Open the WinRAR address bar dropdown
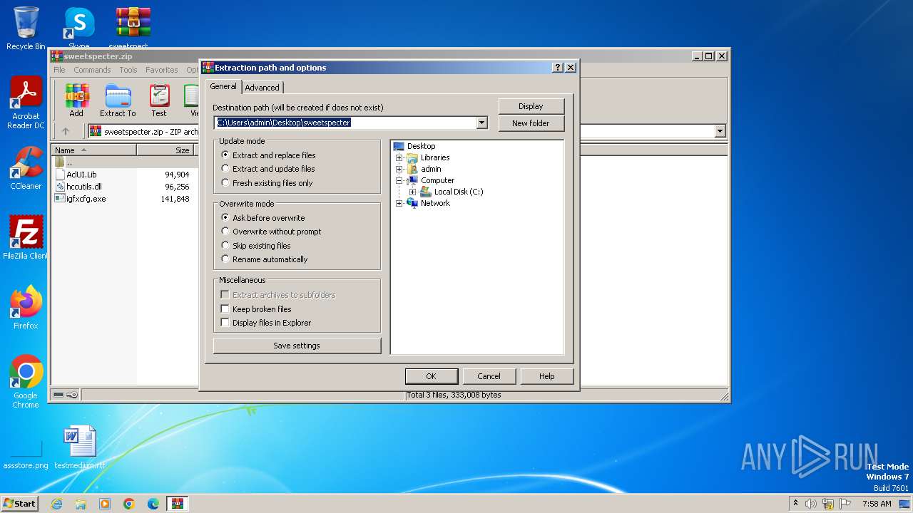 (x=720, y=131)
